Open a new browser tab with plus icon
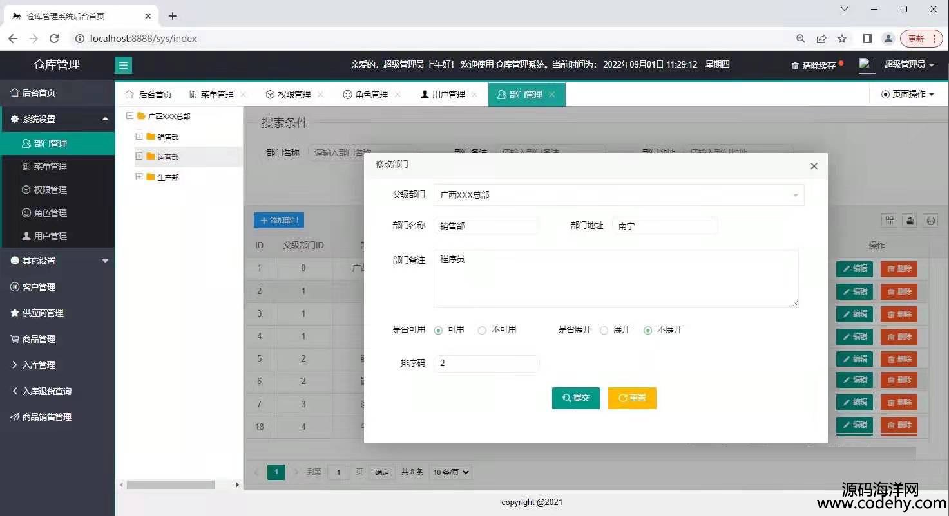 click(x=173, y=16)
